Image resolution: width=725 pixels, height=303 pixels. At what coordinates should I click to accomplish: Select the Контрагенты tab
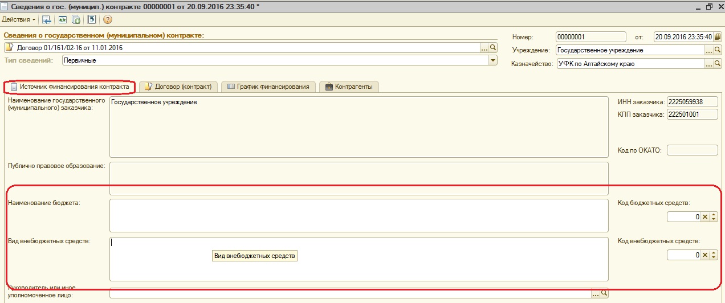tap(349, 87)
